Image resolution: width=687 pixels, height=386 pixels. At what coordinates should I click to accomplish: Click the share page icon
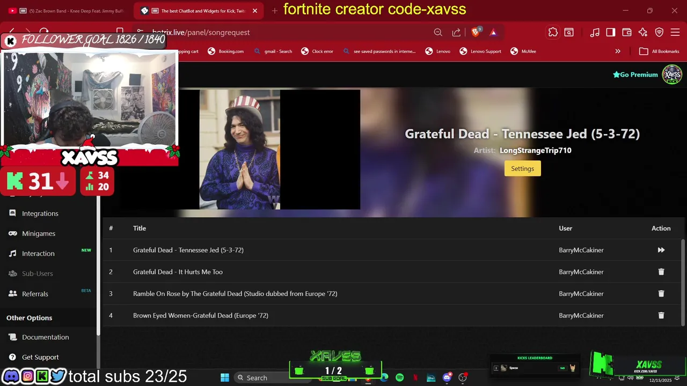click(456, 32)
